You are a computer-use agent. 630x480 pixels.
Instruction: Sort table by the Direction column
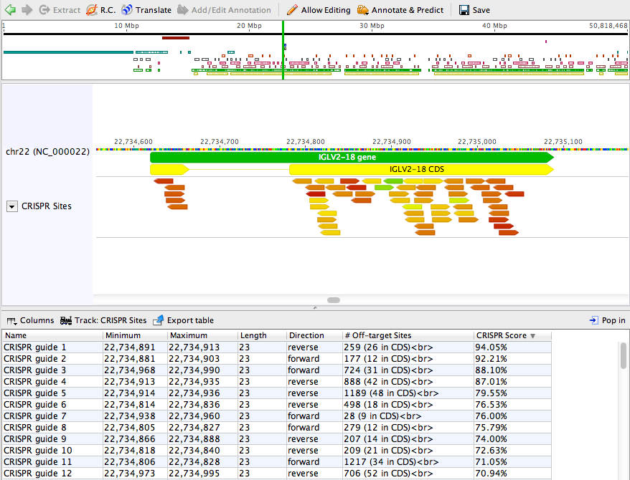314,335
